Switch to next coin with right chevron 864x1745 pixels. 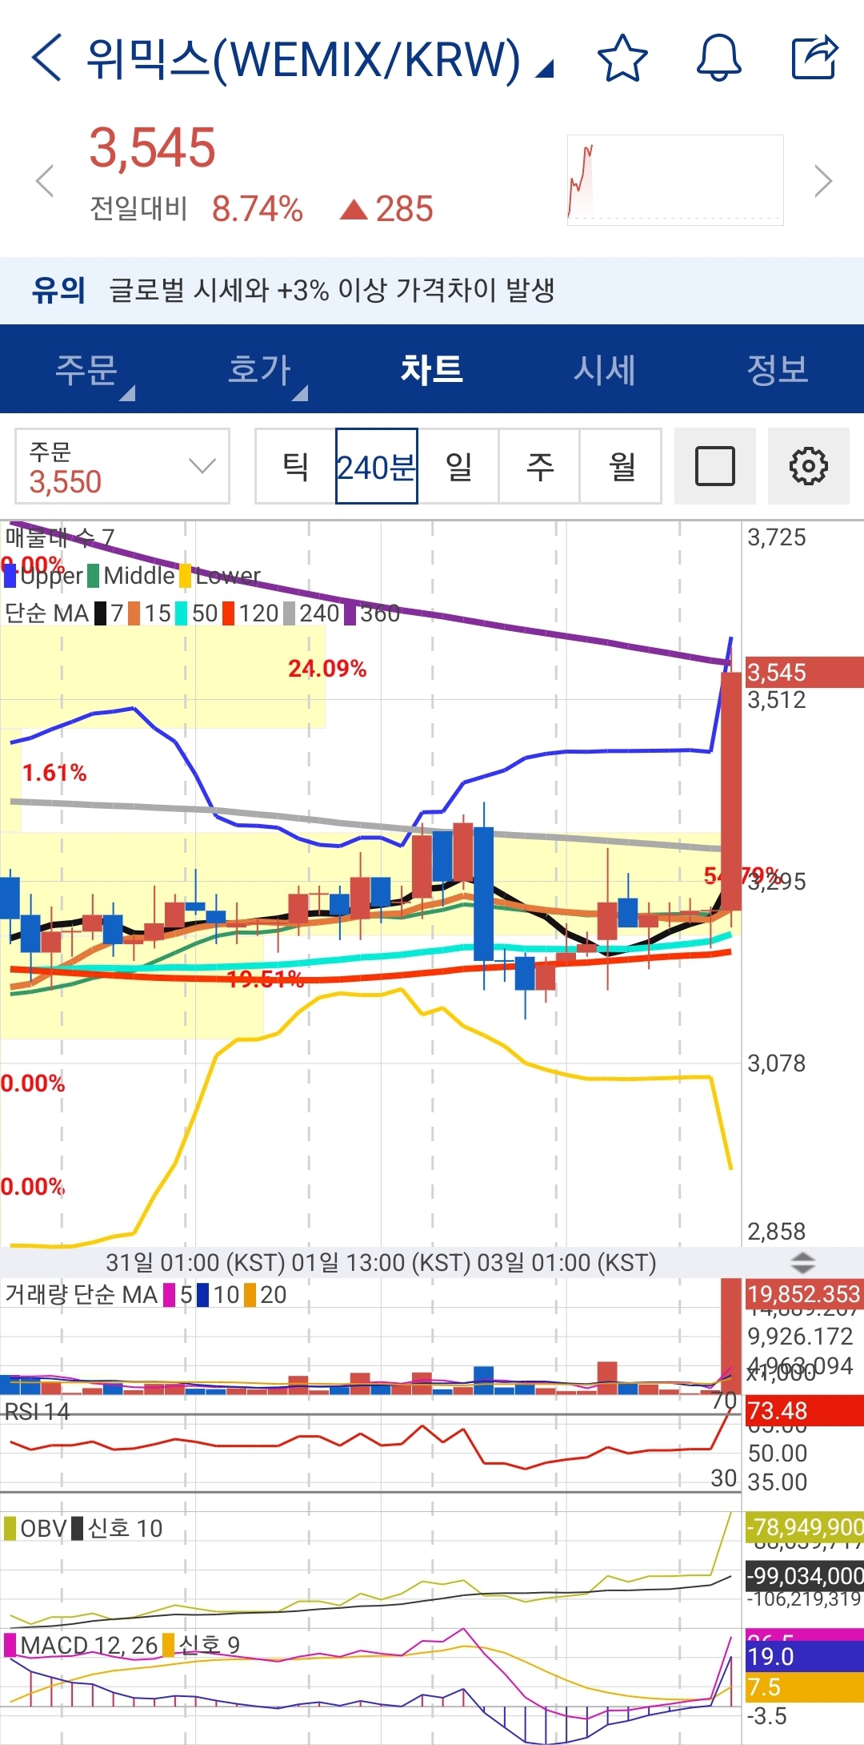click(x=823, y=181)
